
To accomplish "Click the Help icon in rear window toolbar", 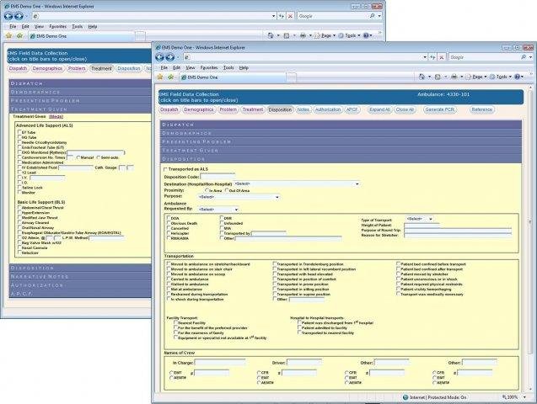I will [366, 35].
